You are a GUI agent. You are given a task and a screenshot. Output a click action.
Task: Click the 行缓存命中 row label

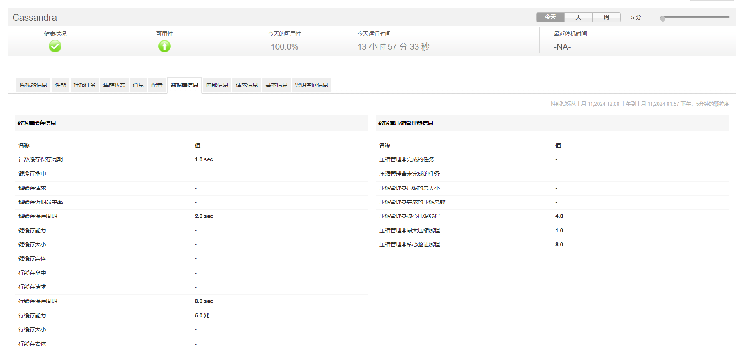[32, 273]
